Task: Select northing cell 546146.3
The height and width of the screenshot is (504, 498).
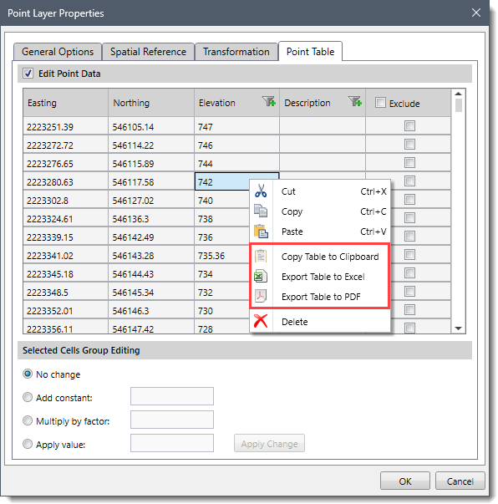Action: (151, 310)
